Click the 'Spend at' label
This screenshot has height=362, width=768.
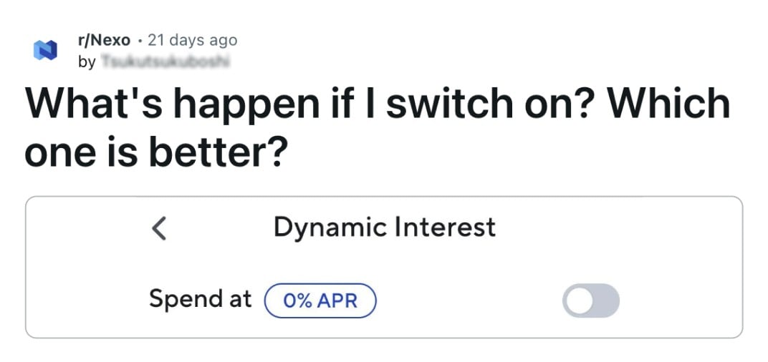(x=200, y=299)
